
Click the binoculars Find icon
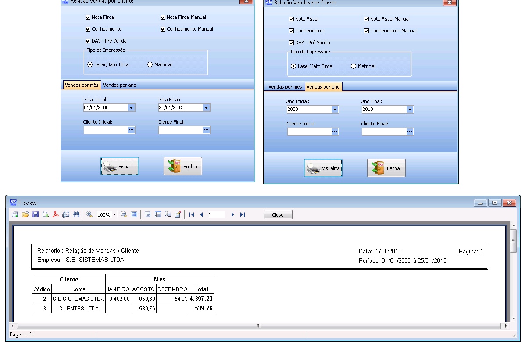[x=76, y=215]
